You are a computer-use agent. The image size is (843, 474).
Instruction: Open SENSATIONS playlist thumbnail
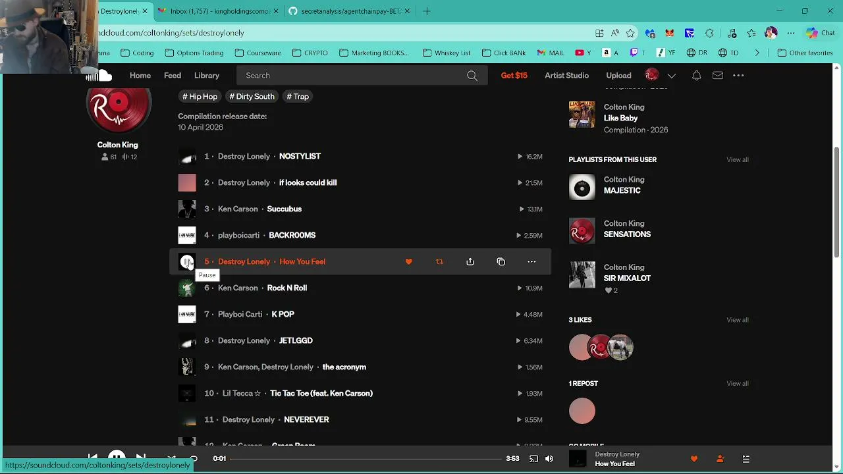coord(582,231)
